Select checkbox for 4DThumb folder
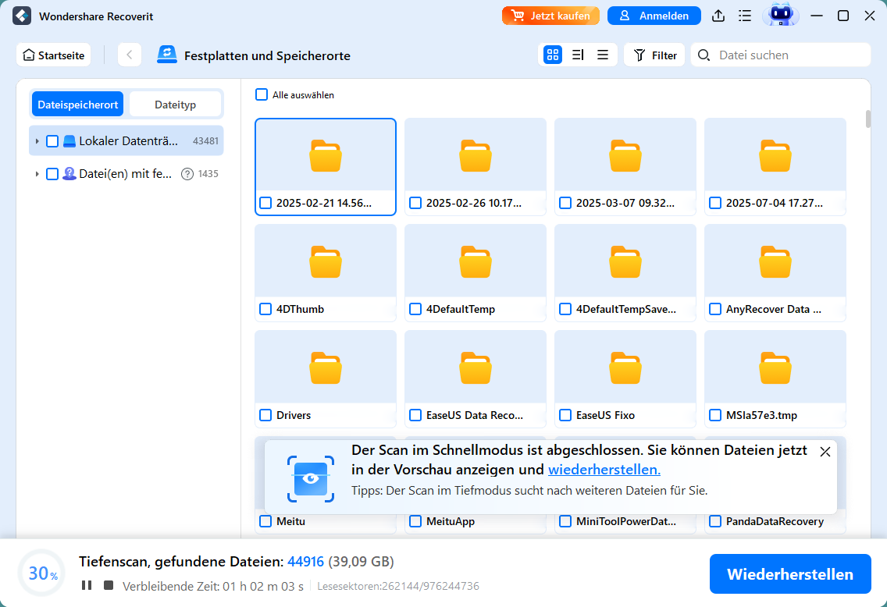887x607 pixels. pyautogui.click(x=265, y=309)
